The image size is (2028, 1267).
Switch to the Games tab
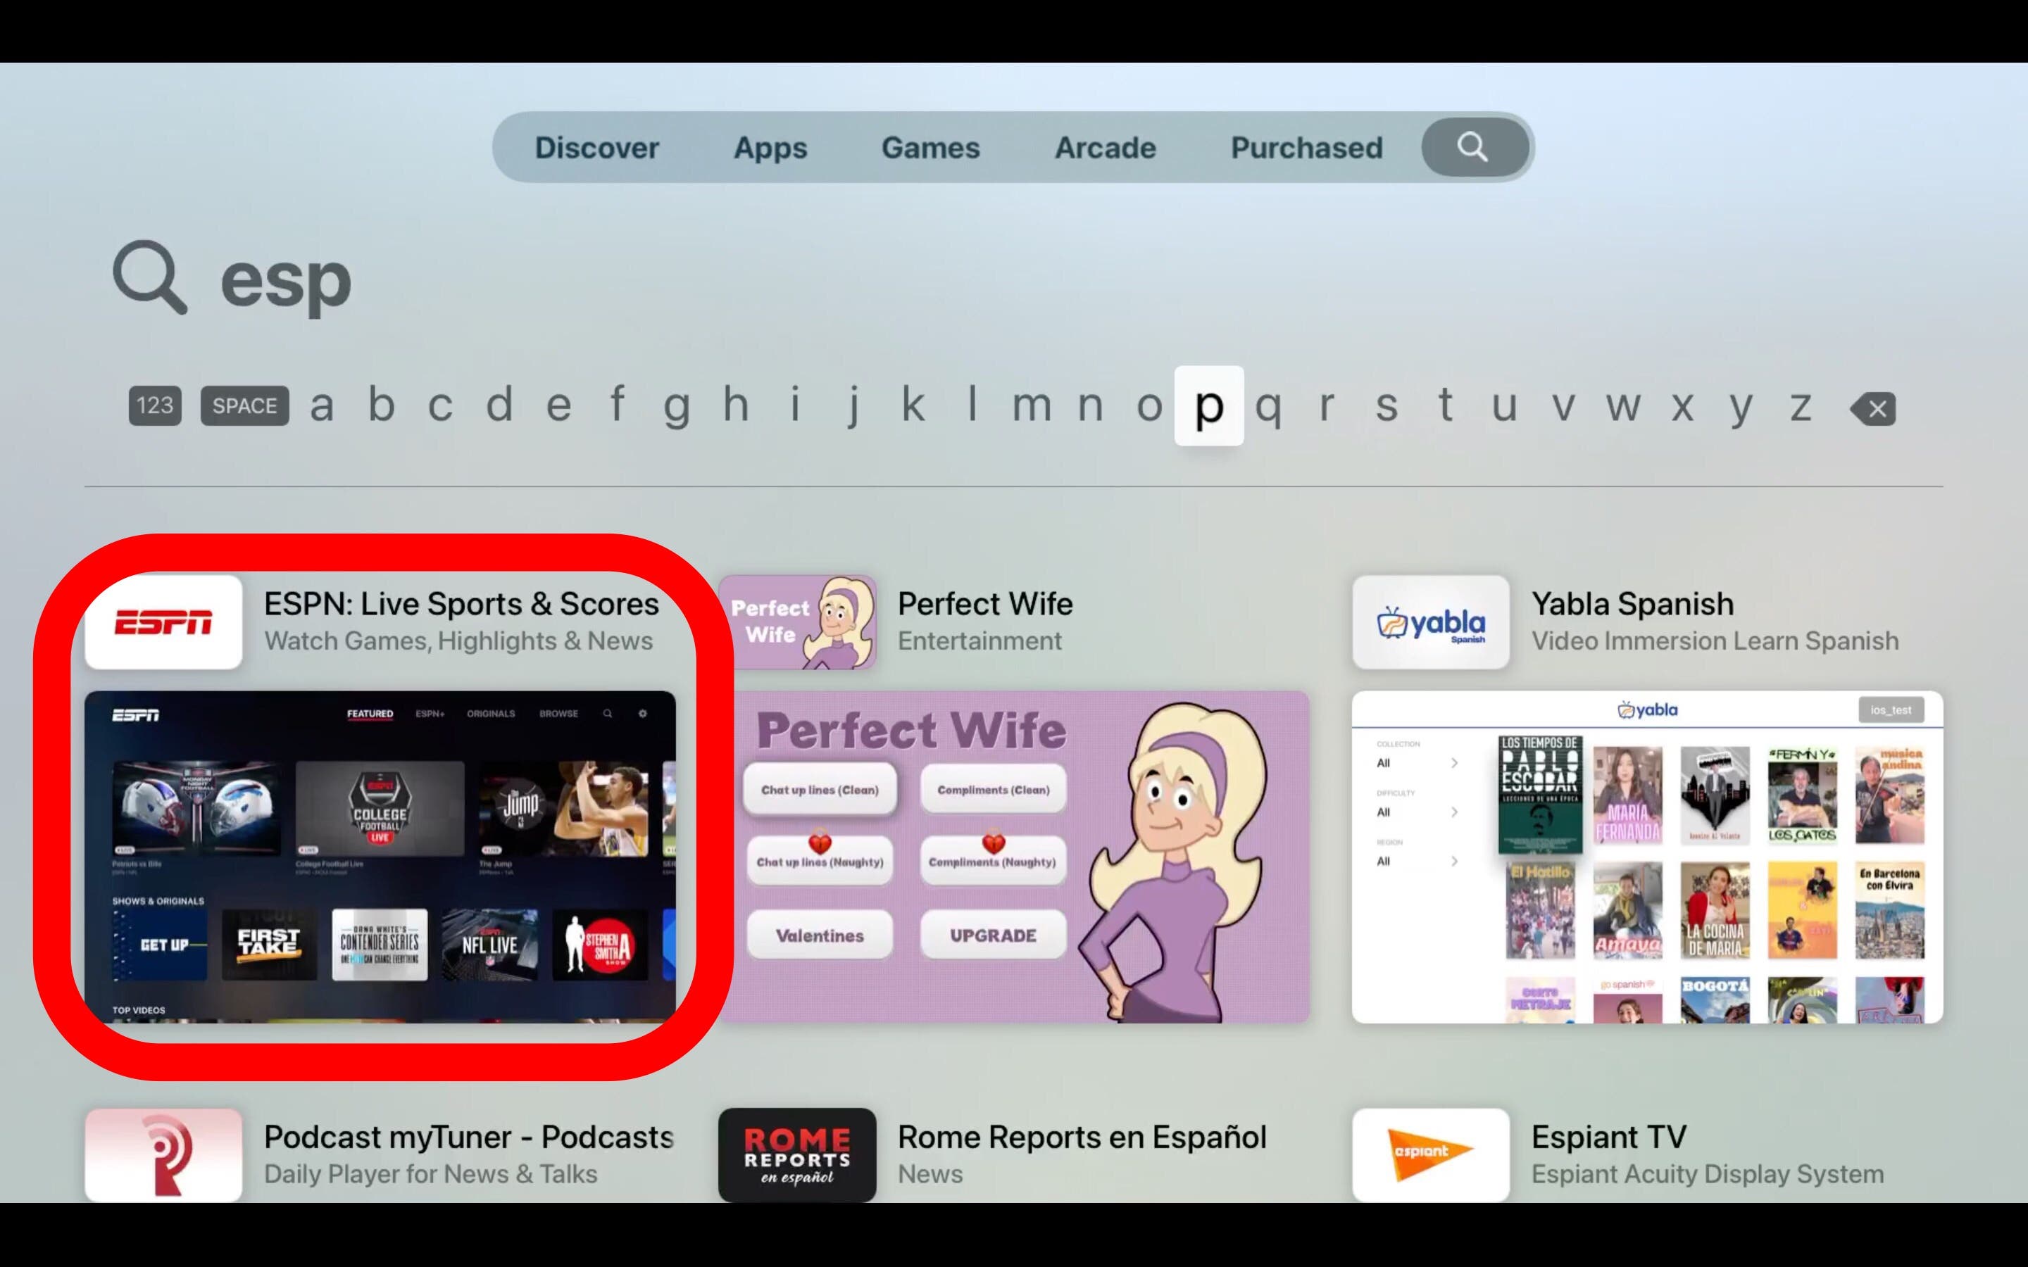pos(930,149)
